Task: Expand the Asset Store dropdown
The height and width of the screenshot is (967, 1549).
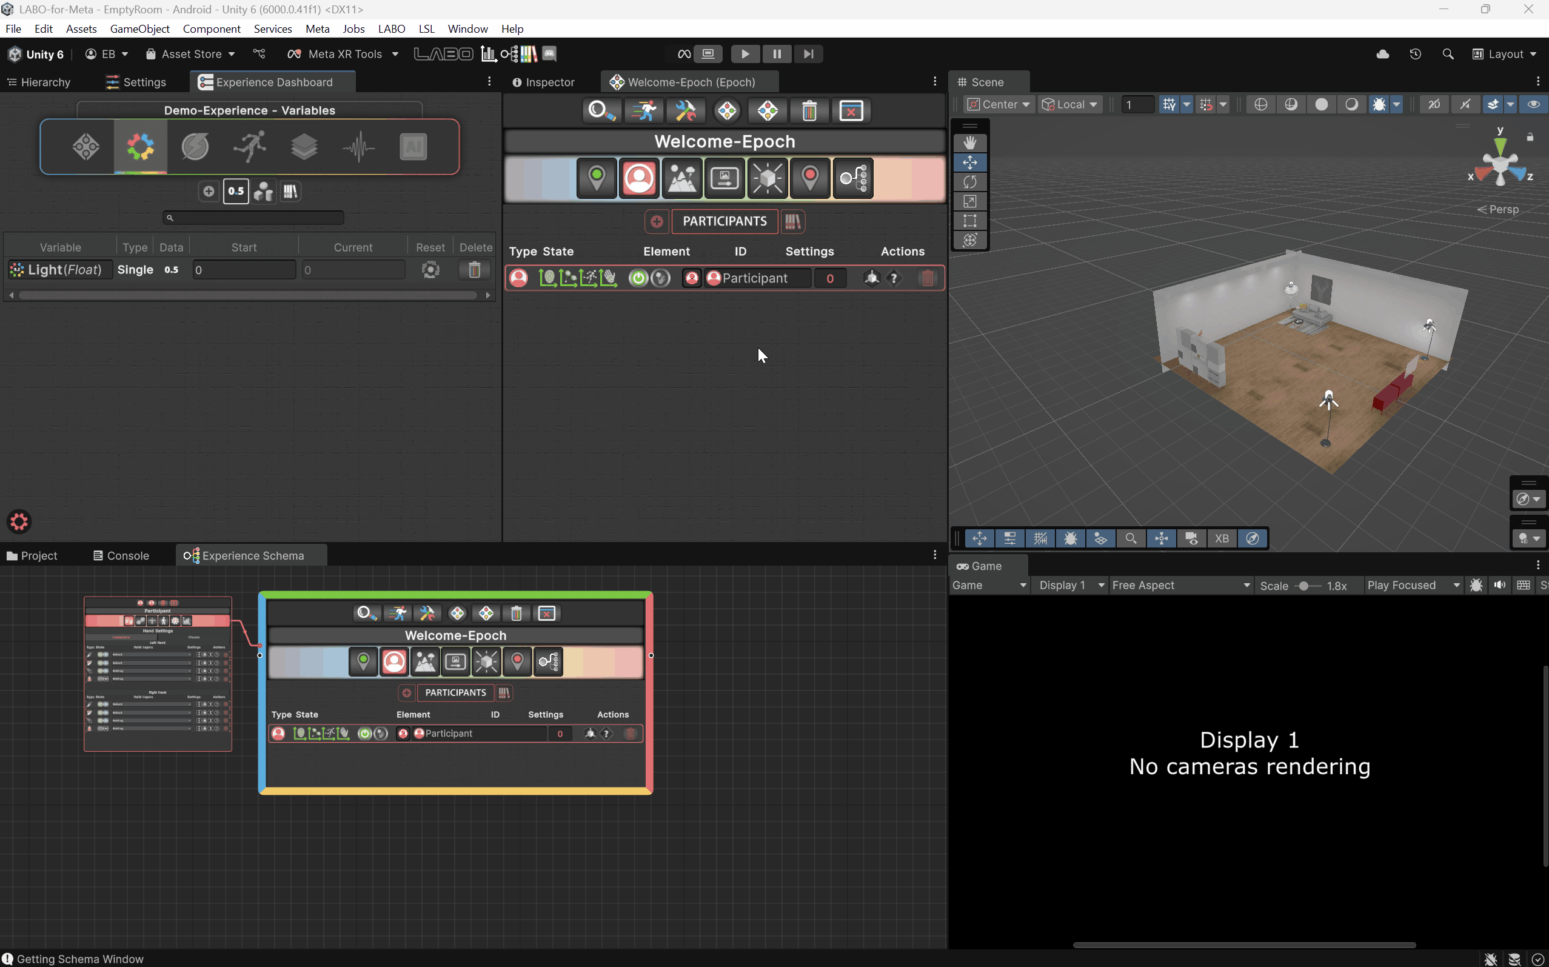Action: point(190,55)
